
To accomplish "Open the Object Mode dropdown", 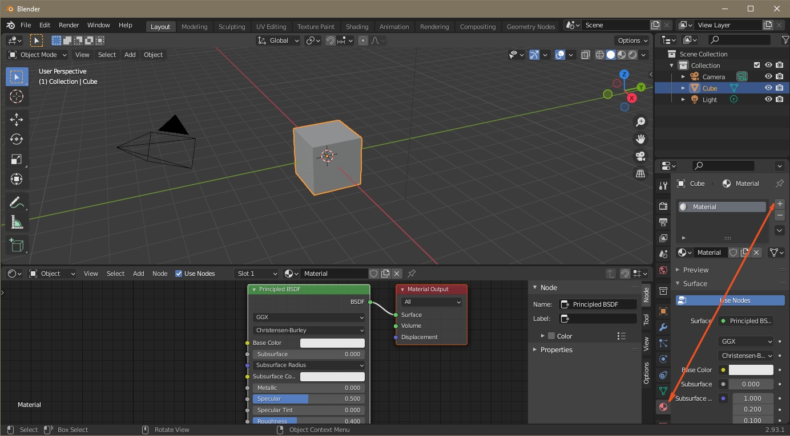I will (38, 55).
